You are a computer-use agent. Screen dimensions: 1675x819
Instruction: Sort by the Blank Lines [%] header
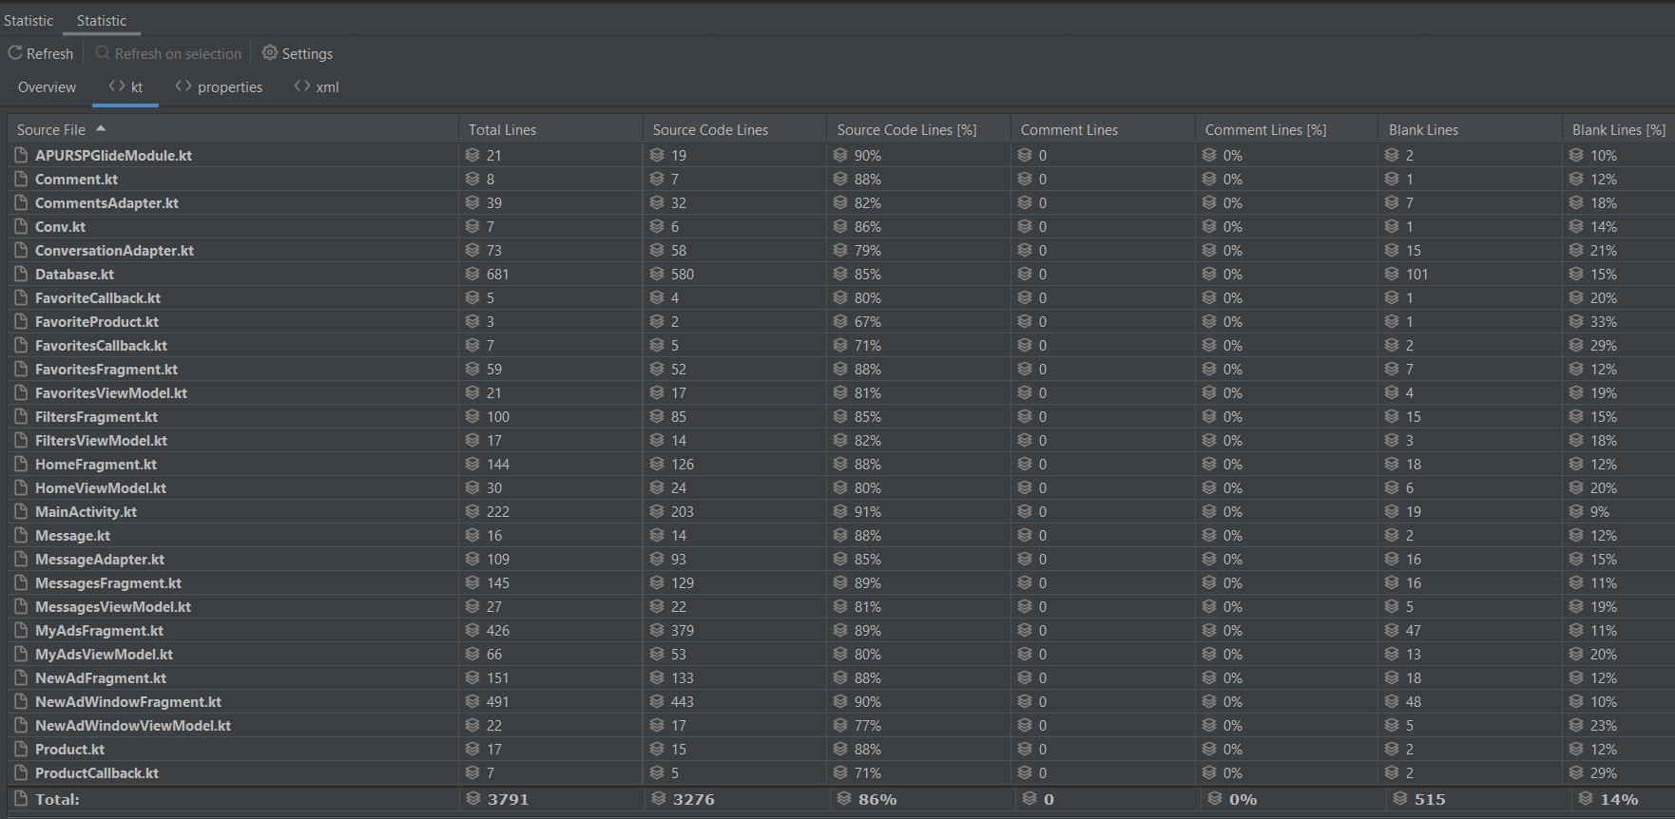(x=1618, y=130)
